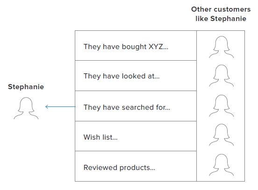Click Stephanie's silhouette icon
The image size is (258, 190).
26,108
